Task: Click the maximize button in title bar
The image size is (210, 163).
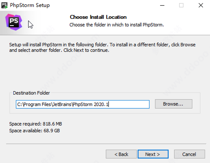Action: [x=181, y=5]
